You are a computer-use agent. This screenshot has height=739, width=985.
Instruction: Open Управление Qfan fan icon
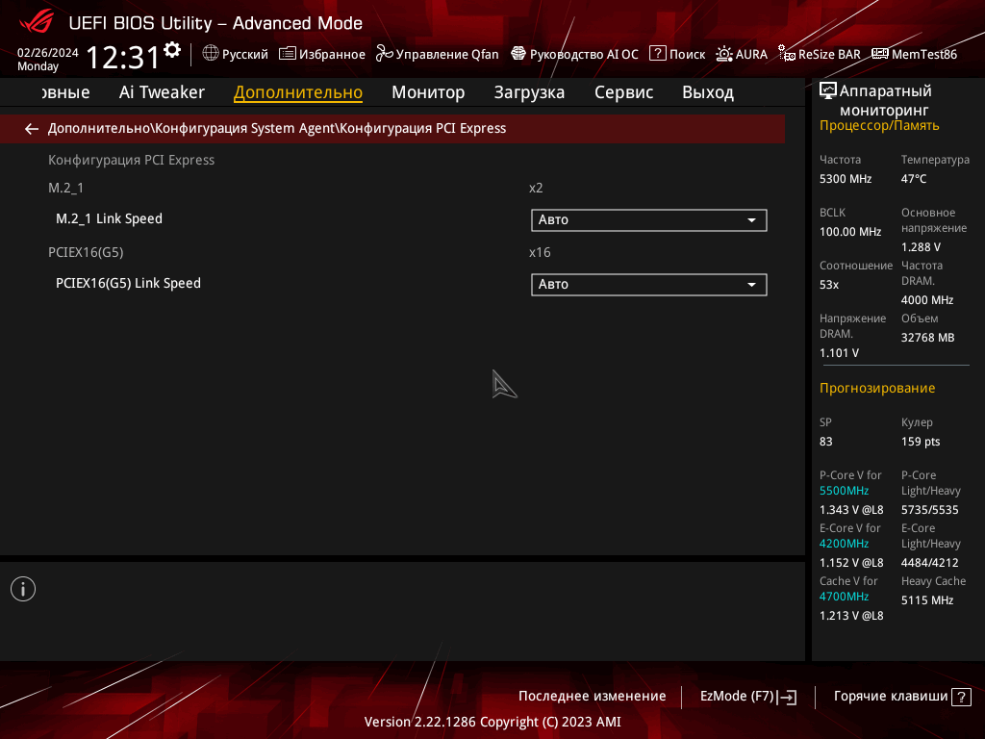coord(385,54)
